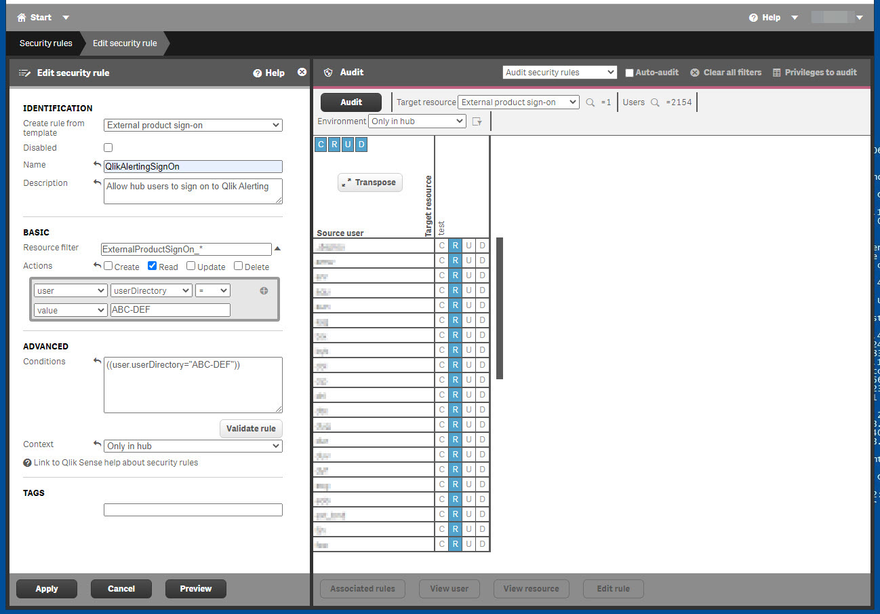Toggle the D filter in CRUD legend
This screenshot has width=880, height=614.
point(361,144)
